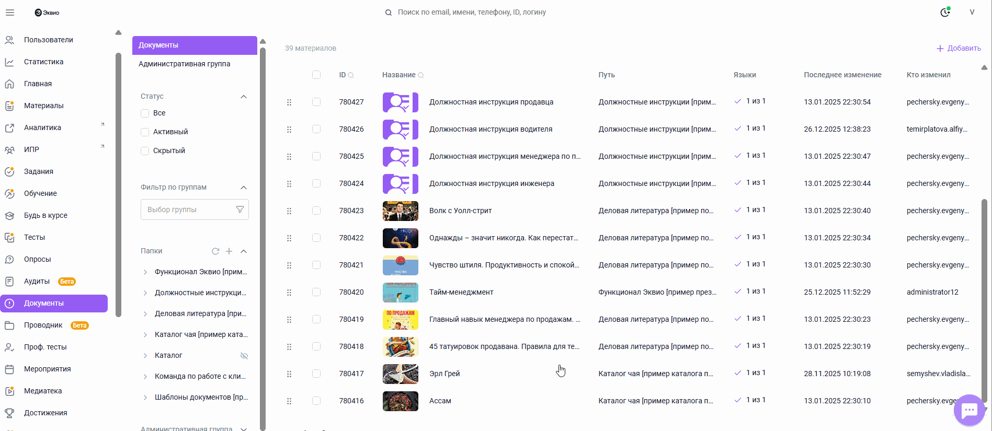Expand the Деловая литература folder

coord(145,314)
